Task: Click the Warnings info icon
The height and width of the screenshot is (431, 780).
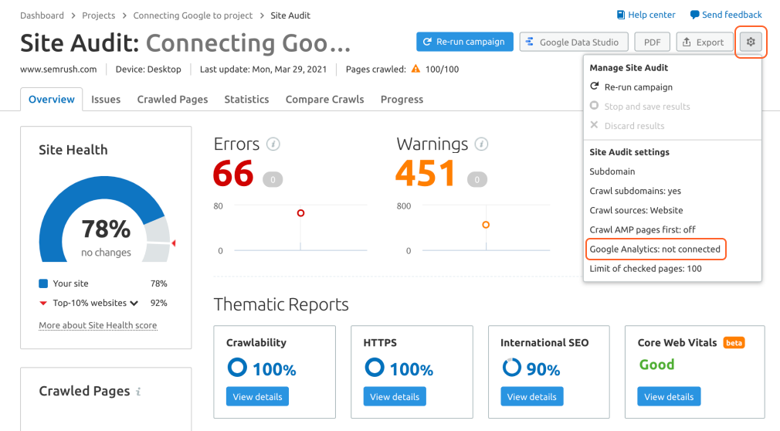Action: tap(481, 144)
